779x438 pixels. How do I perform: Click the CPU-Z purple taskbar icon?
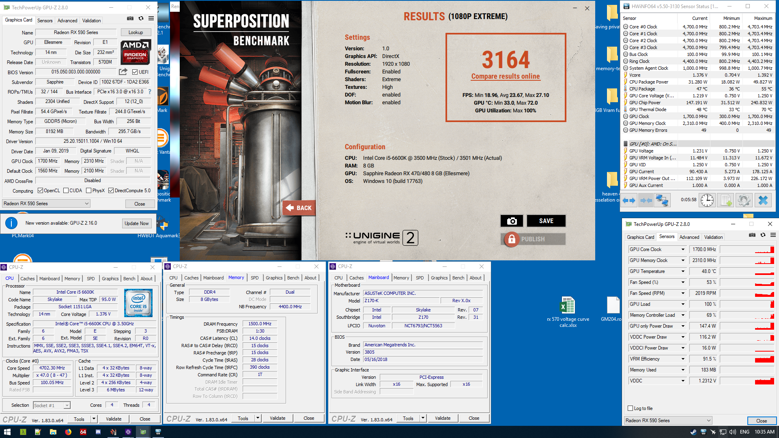[128, 432]
